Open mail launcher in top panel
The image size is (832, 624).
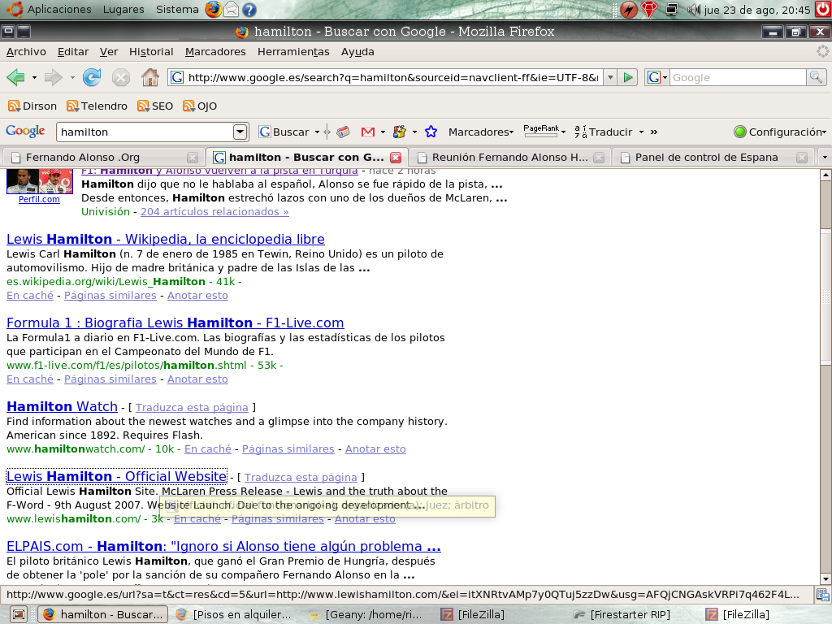[231, 10]
